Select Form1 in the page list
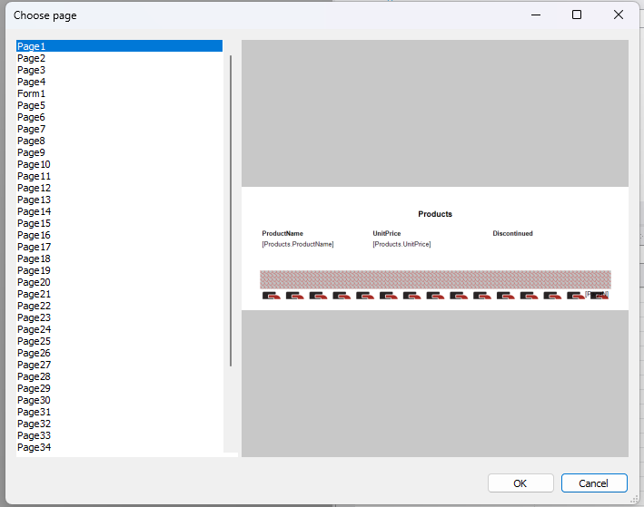The image size is (644, 507). point(32,93)
